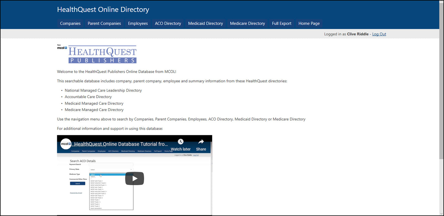The height and width of the screenshot is (216, 444).
Task: Click the HealthQuest Online Directory header title
Action: coord(103,10)
